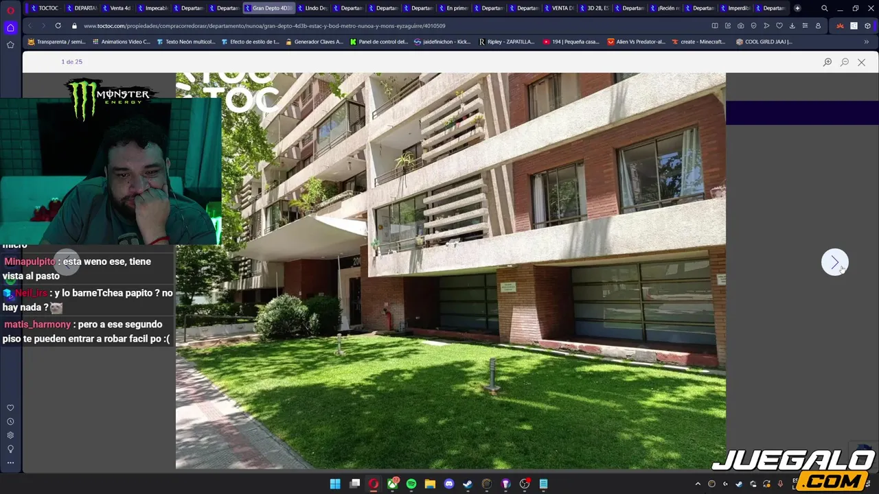Switch to the TOCTOC tab
Screen dimensions: 879x494
pos(45,8)
